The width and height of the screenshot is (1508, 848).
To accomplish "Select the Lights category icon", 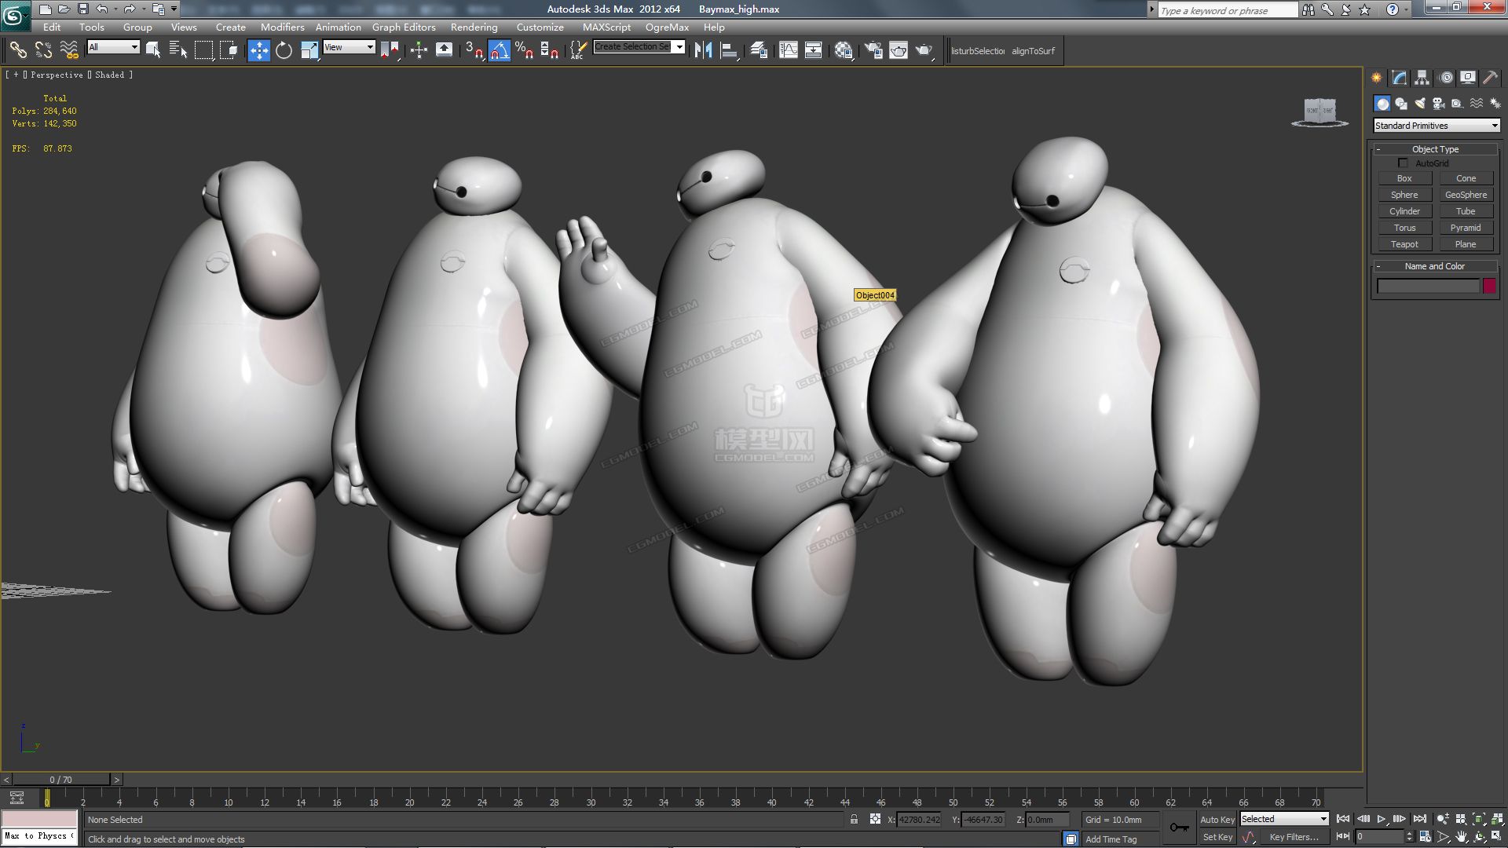I will click(x=1420, y=104).
